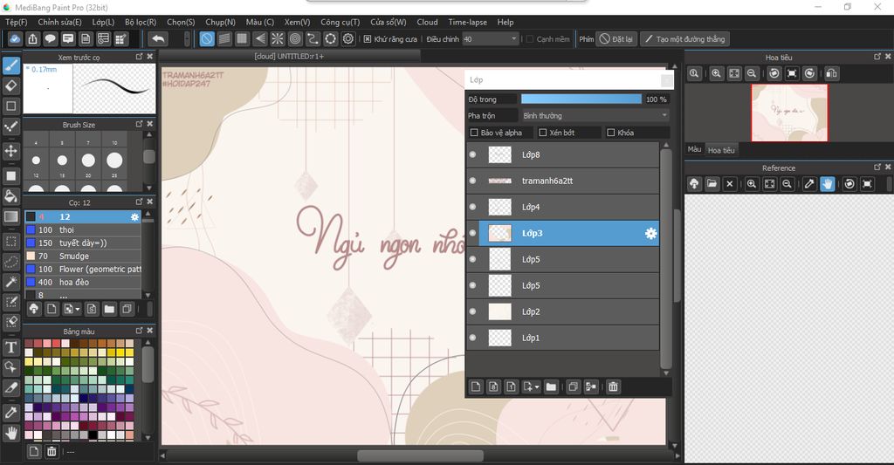Enable the circle snap guide icon
This screenshot has width=894, height=465.
pos(295,38)
